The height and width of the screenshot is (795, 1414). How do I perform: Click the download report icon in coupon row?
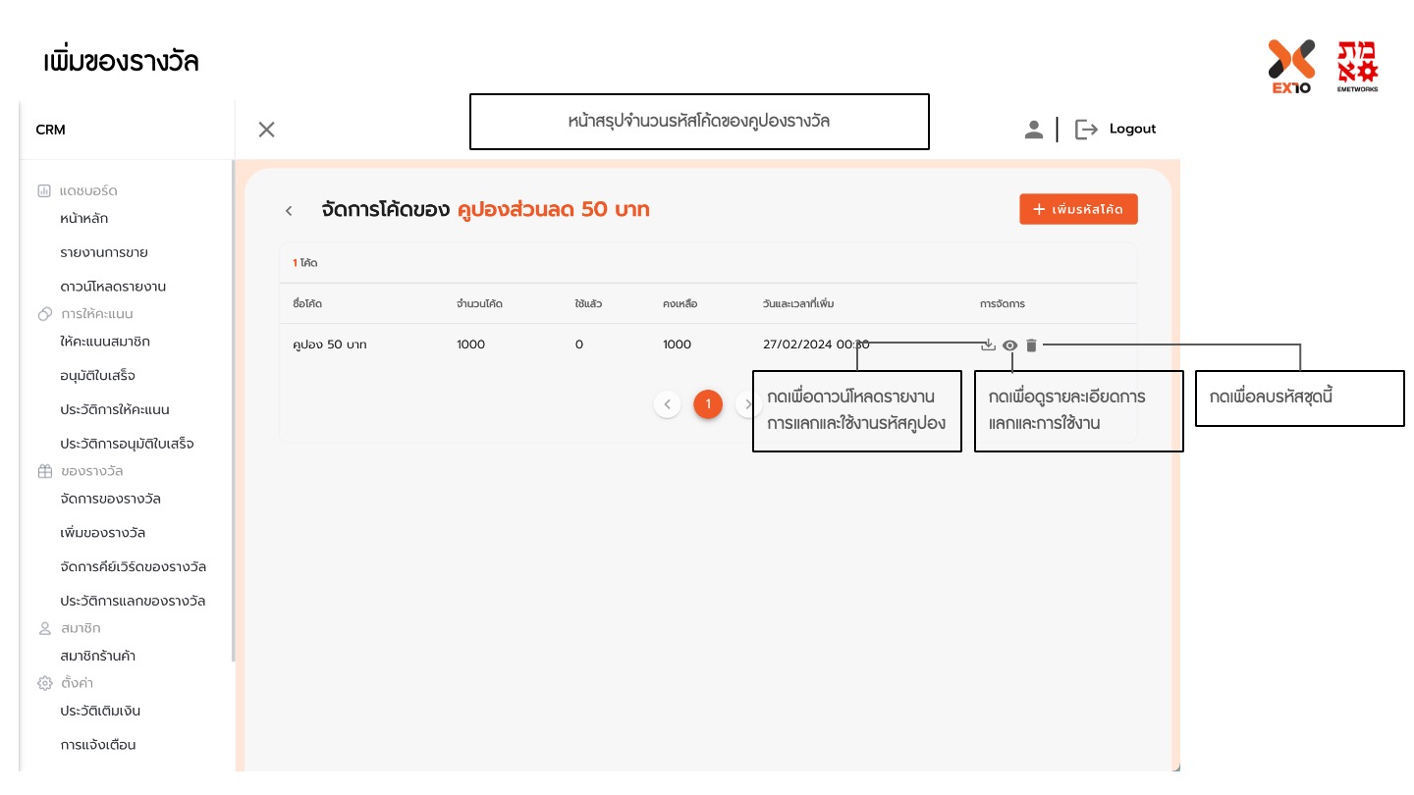click(x=988, y=344)
